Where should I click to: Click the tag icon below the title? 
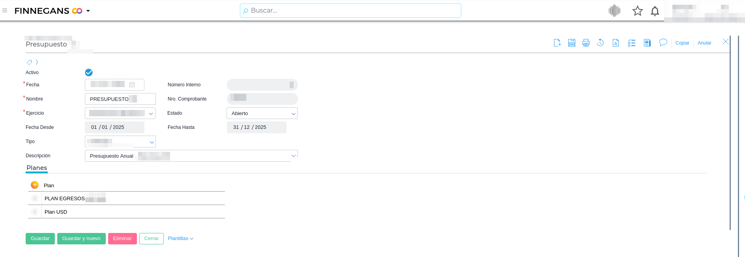point(29,62)
